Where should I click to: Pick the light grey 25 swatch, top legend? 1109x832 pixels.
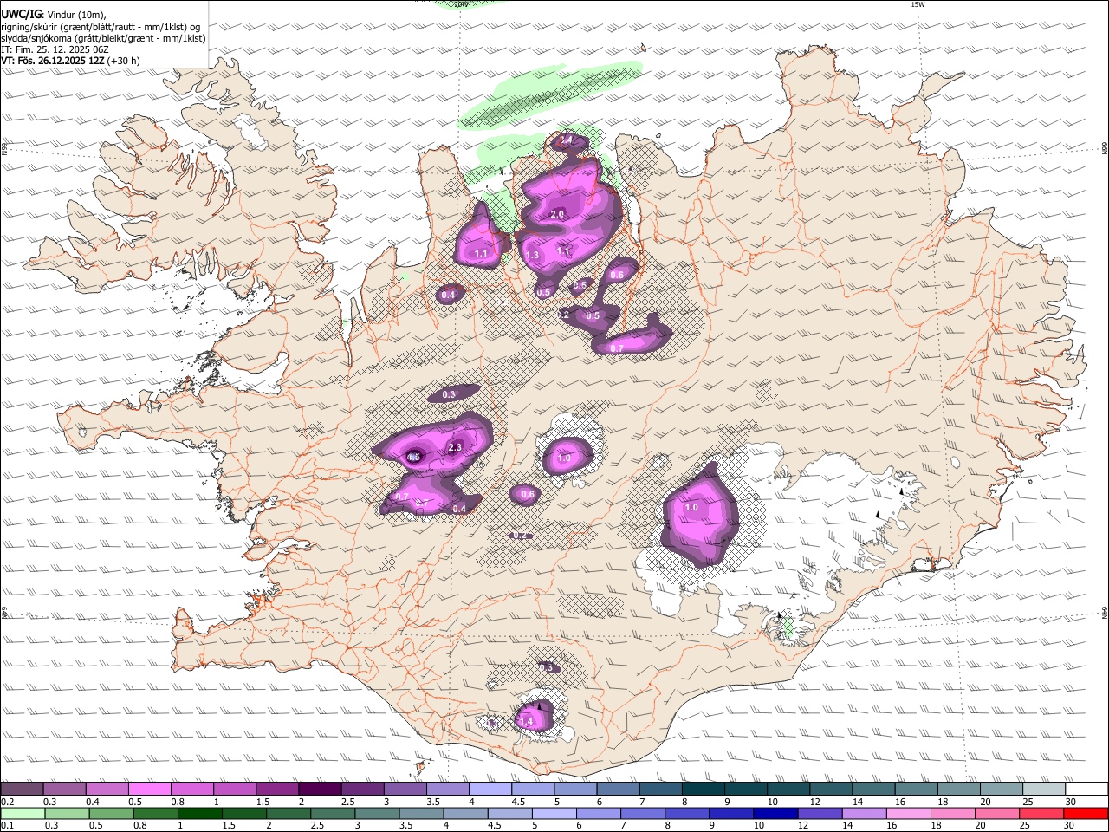pyautogui.click(x=1043, y=790)
